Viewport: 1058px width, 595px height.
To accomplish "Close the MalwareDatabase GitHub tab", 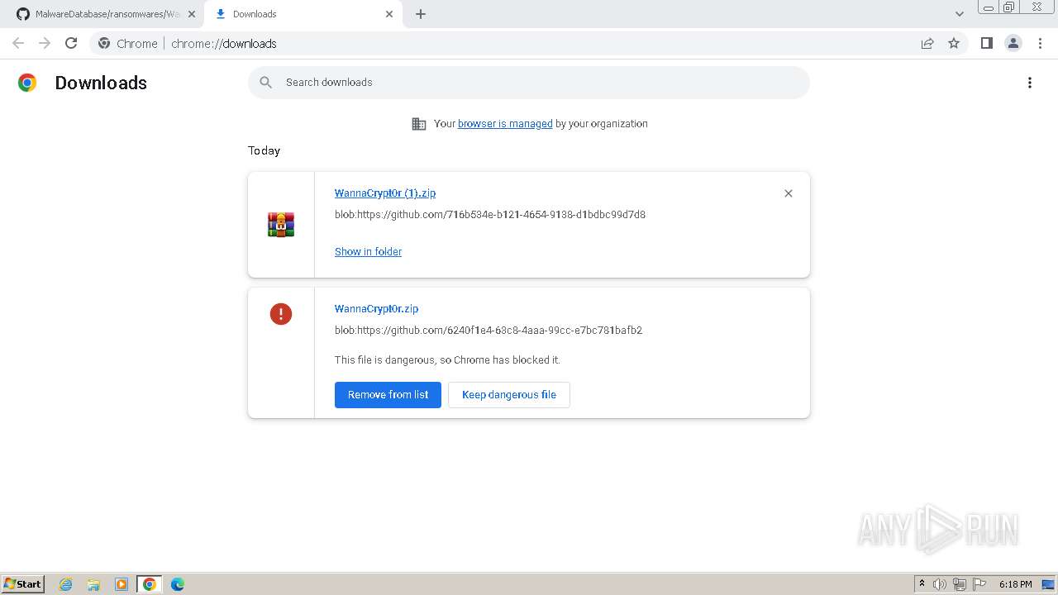I will 192,14.
